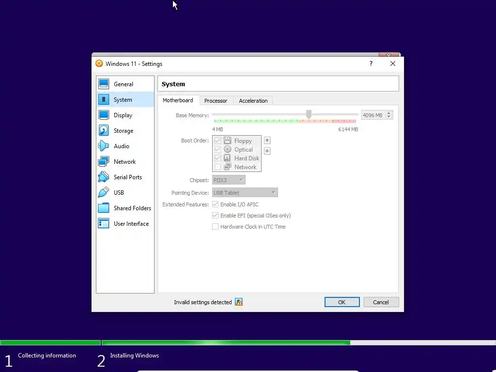Click the Invalid settings detected text
The height and width of the screenshot is (372, 496).
tap(203, 302)
